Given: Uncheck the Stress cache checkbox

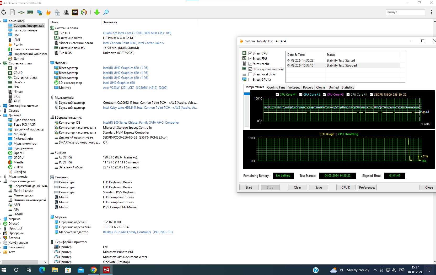Looking at the screenshot, I should (x=250, y=64).
